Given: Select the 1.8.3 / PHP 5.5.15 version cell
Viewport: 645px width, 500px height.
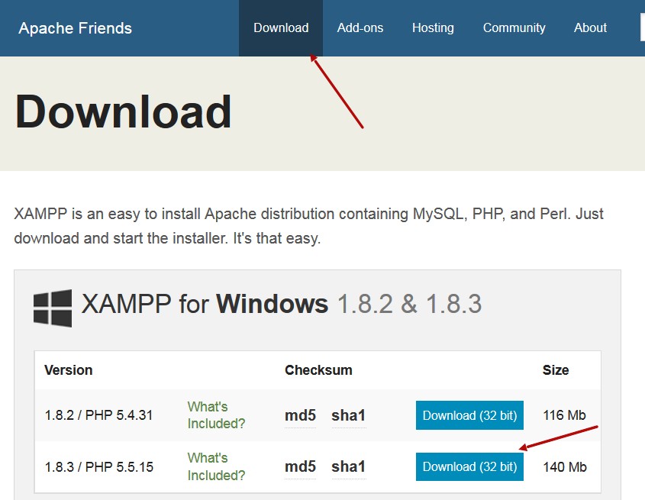Looking at the screenshot, I should click(x=98, y=466).
